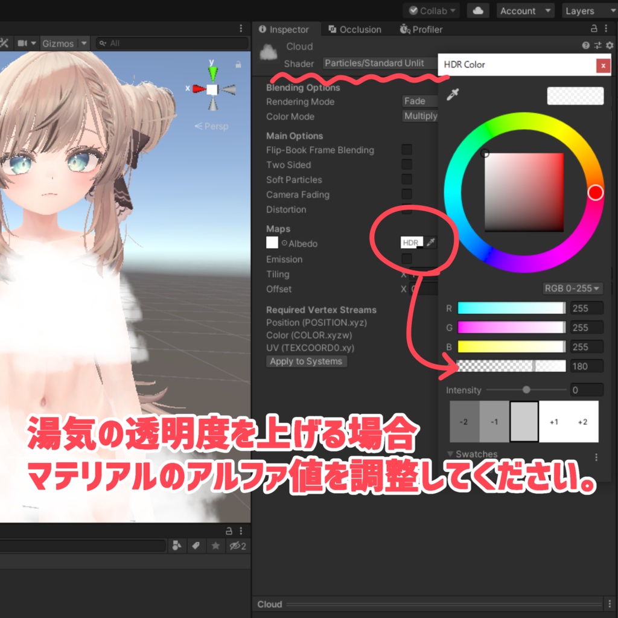Open the Cloud material help icon
The width and height of the screenshot is (618, 618).
point(585,45)
